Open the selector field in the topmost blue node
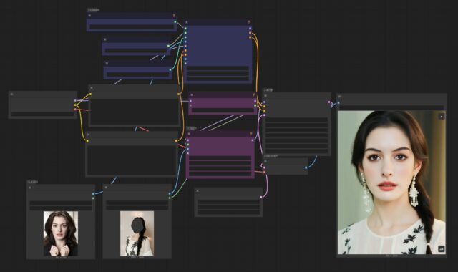Image resolution: width=458 pixels, height=272 pixels. pos(132,26)
